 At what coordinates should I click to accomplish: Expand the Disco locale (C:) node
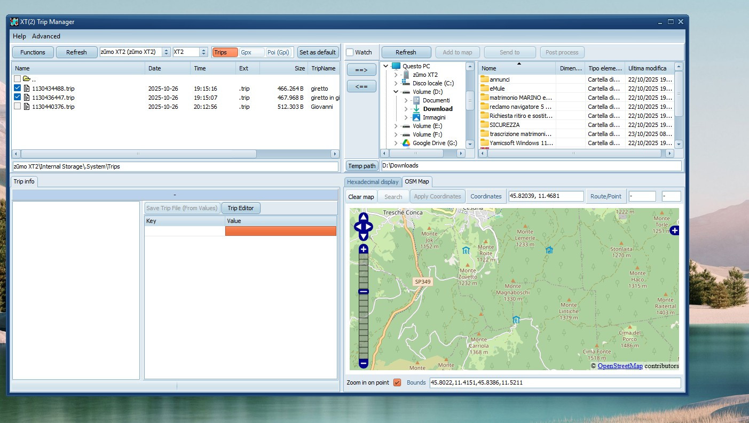click(x=396, y=83)
